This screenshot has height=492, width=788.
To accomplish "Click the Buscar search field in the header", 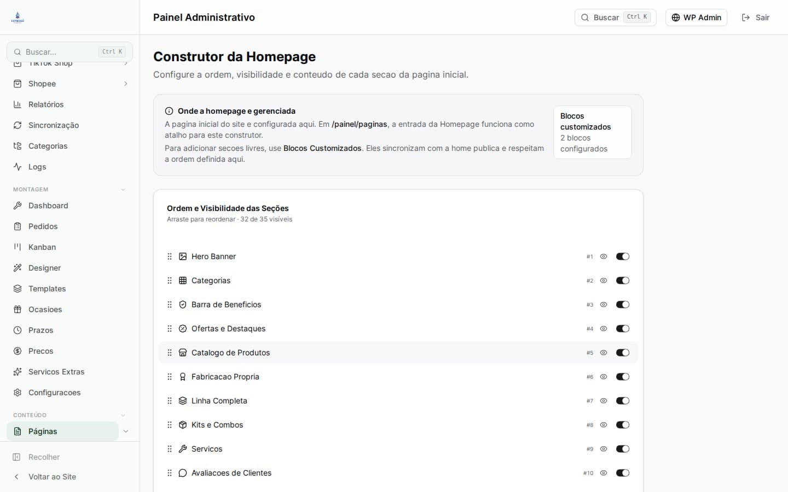I will [607, 17].
